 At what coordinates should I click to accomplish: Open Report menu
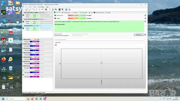coord(35,7)
